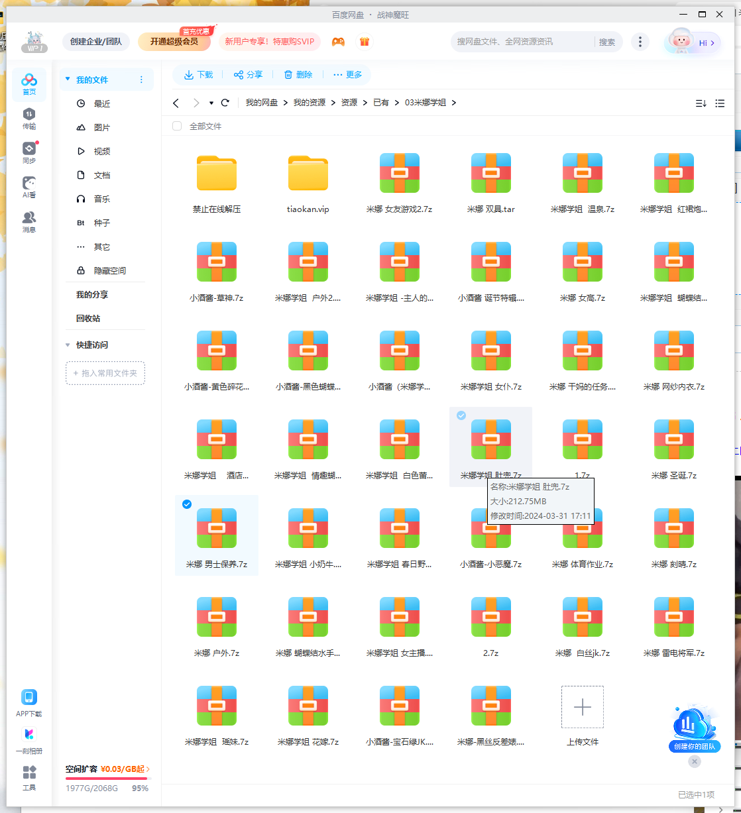The width and height of the screenshot is (741, 813).
Task: Open the navigation history dropdown arrow
Action: (x=211, y=103)
